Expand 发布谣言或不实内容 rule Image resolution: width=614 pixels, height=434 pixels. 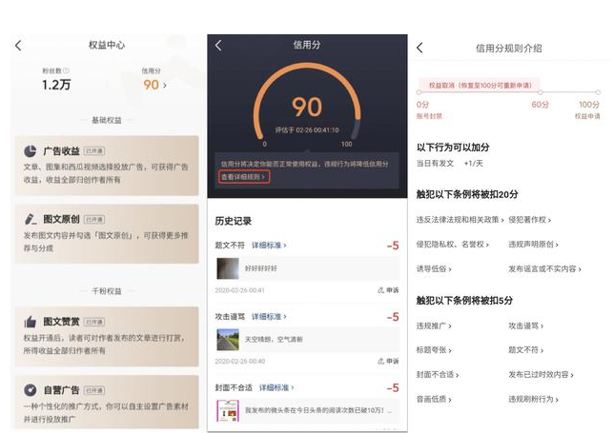point(544,269)
